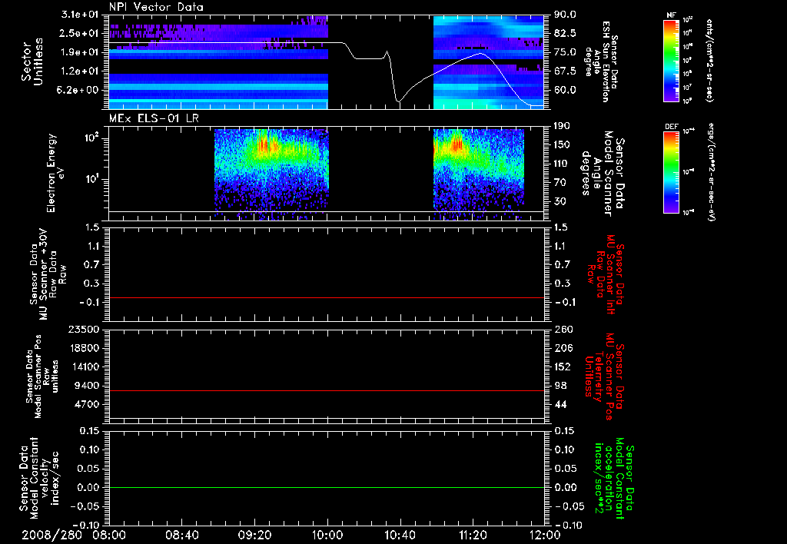Click the 75.0 Sun elevation tick
This screenshot has height=544, width=787.
coord(565,52)
